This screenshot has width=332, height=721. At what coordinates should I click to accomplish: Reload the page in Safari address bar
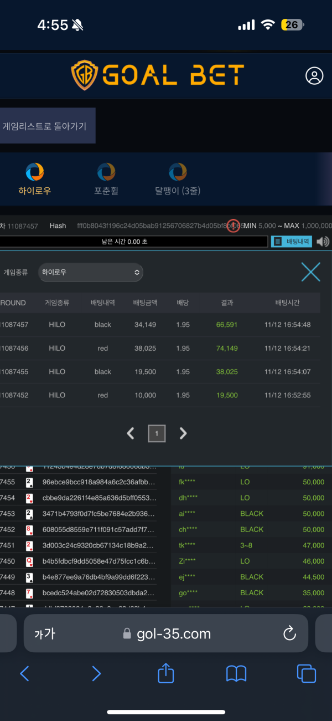coord(289,633)
